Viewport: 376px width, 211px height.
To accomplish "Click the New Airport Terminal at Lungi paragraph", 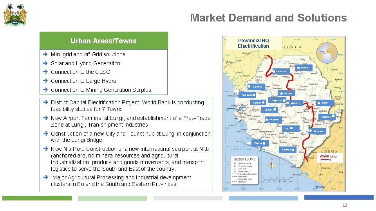I will pyautogui.click(x=130, y=121).
